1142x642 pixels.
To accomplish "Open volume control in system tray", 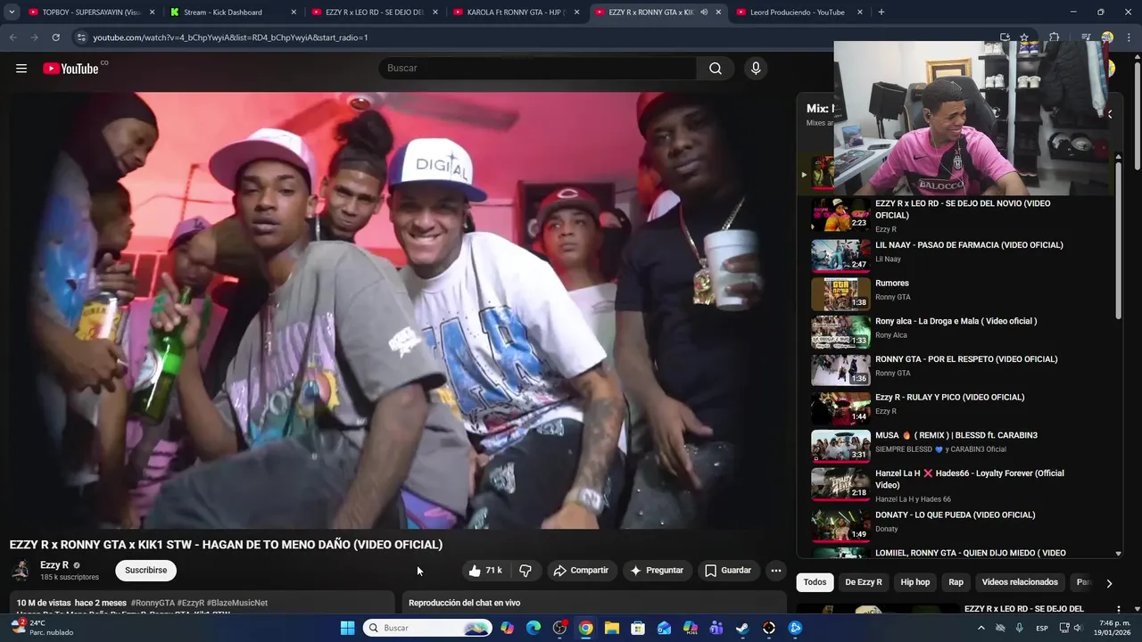I will coord(1079,628).
